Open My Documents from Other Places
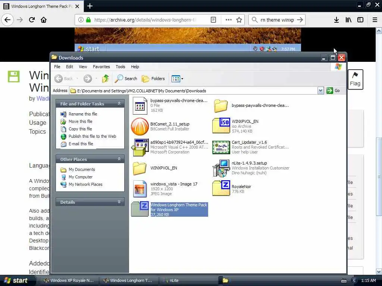The image size is (382, 286). click(82, 169)
